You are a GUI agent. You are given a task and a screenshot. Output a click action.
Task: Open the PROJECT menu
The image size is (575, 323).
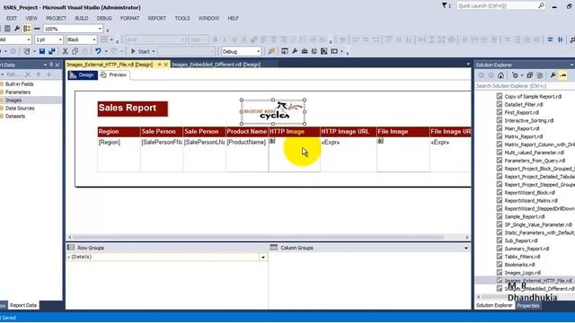[x=56, y=18]
